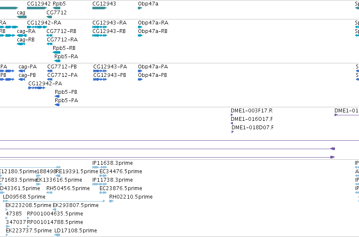Select transcript cag-RA
359x237 pixels.
coord(22,35)
